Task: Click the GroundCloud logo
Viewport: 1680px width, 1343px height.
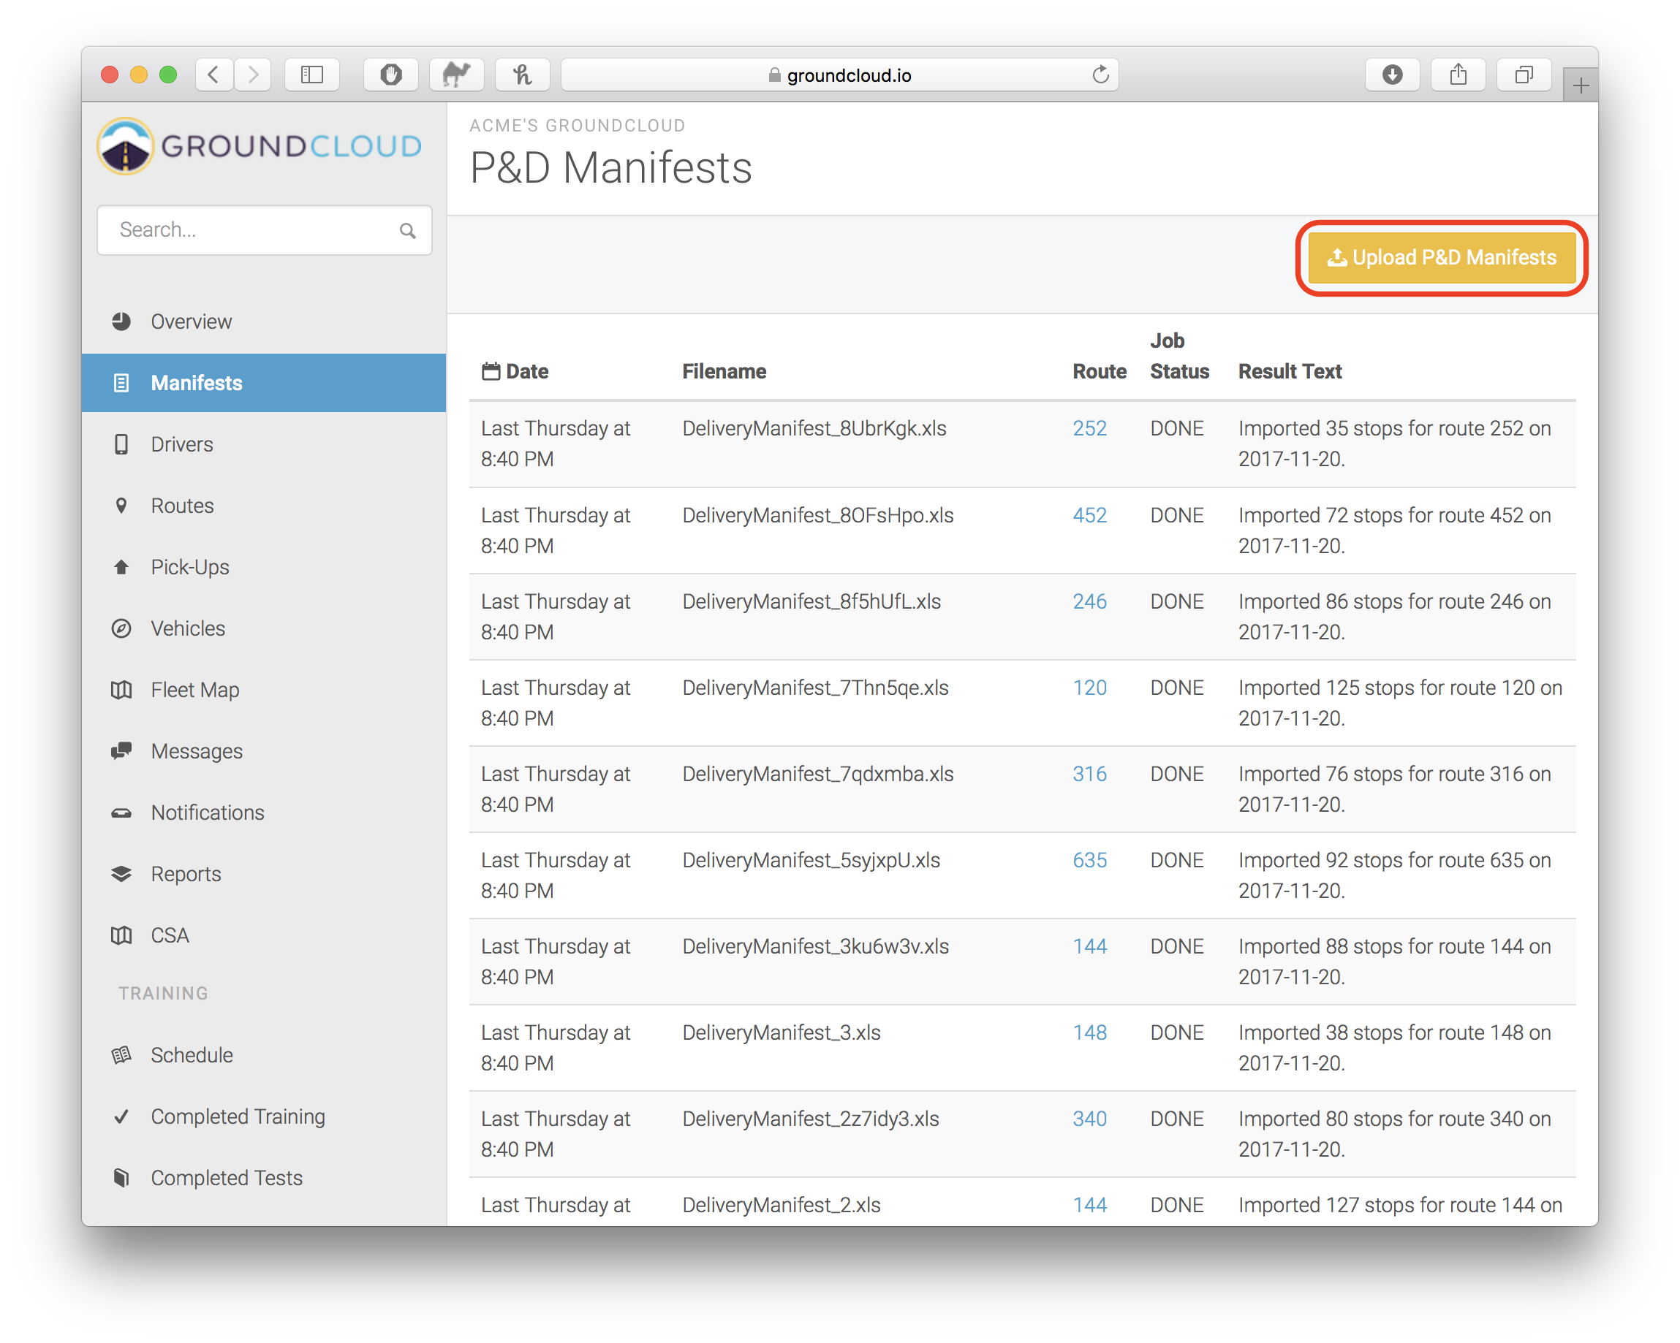Action: 260,146
